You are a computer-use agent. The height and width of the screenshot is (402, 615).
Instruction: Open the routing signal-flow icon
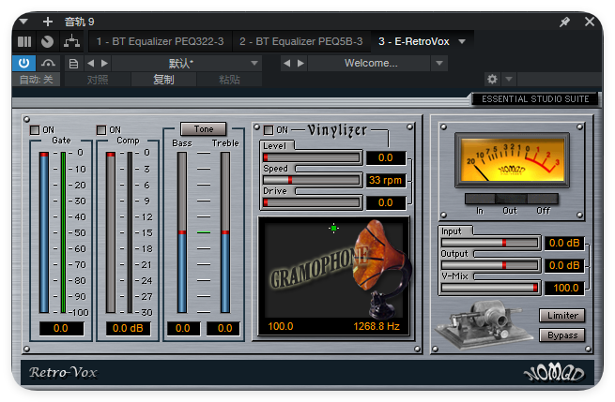71,41
